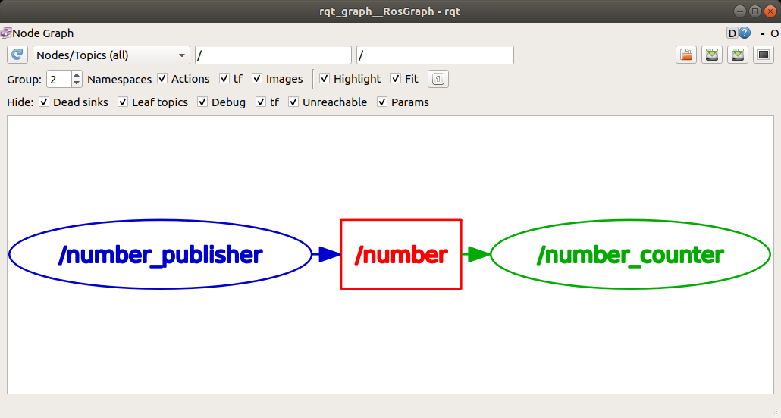Close the Node Graph plugin with O
This screenshot has width=781, height=418.
pos(774,33)
